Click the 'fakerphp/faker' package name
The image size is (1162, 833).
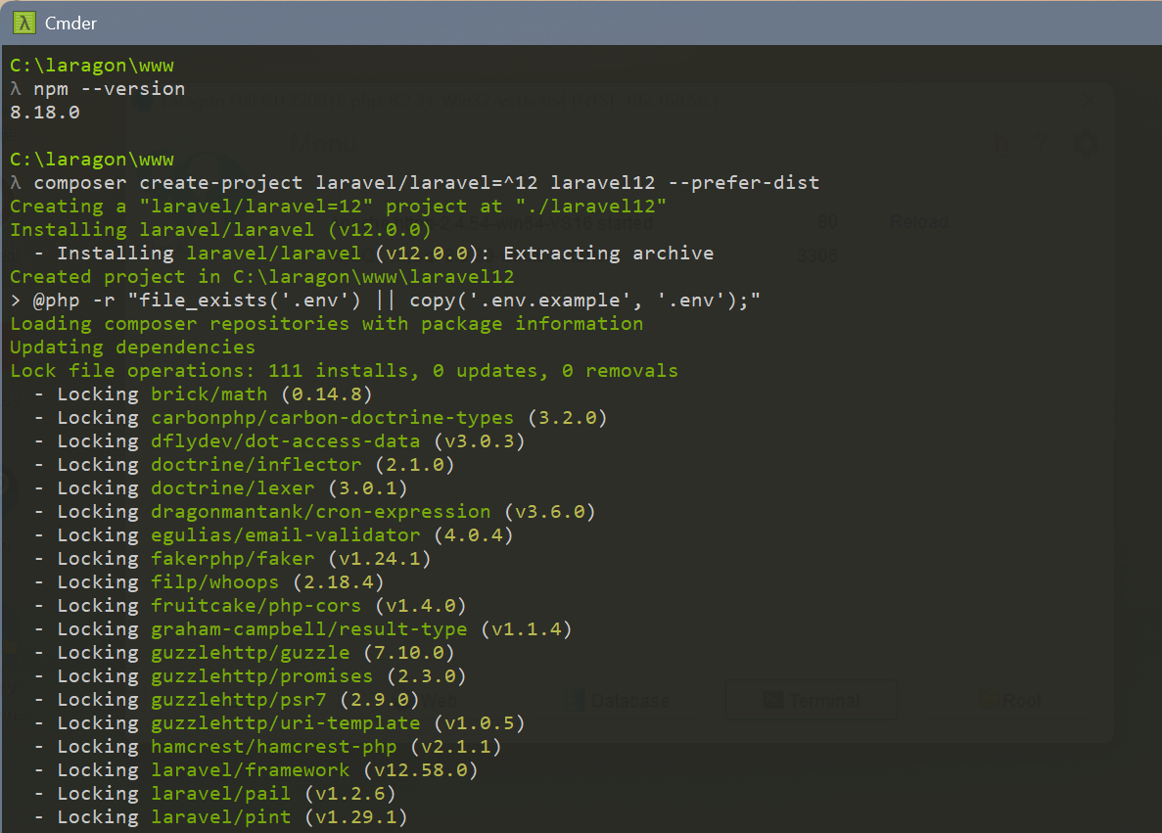233,559
